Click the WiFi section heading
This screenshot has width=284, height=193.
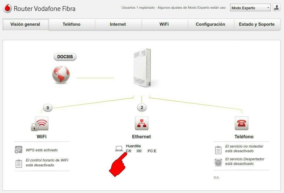tap(42, 137)
